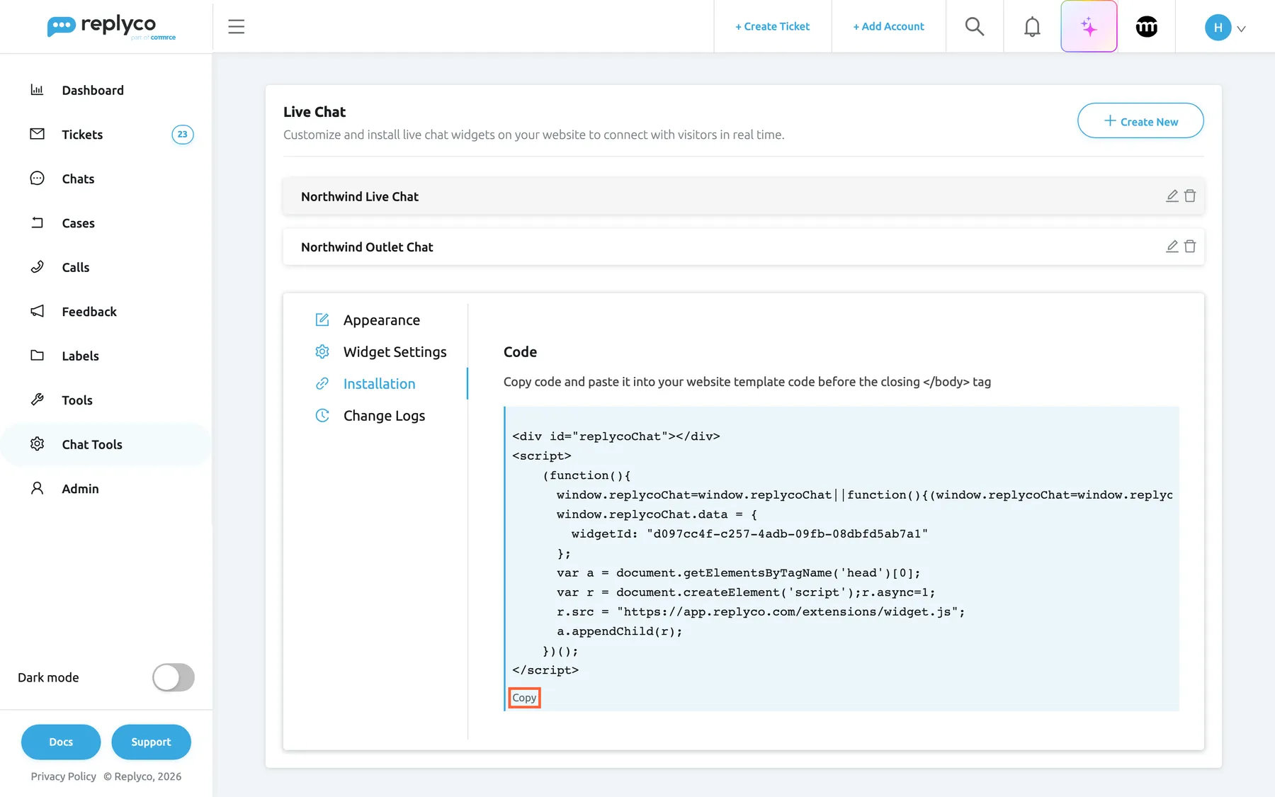Viewport: 1275px width, 797px height.
Task: Edit Northwind Outlet Chat pencil icon
Action: click(x=1172, y=247)
